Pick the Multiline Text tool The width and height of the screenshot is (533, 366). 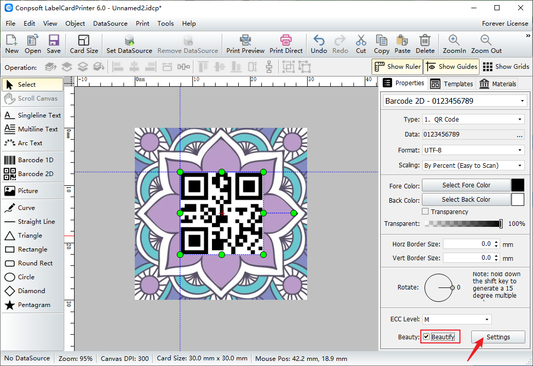click(x=32, y=129)
